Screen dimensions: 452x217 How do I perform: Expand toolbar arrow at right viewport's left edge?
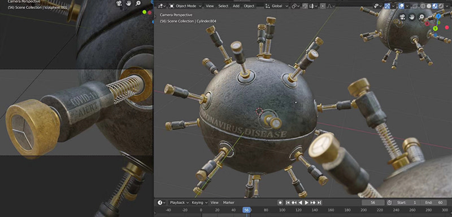[155, 17]
